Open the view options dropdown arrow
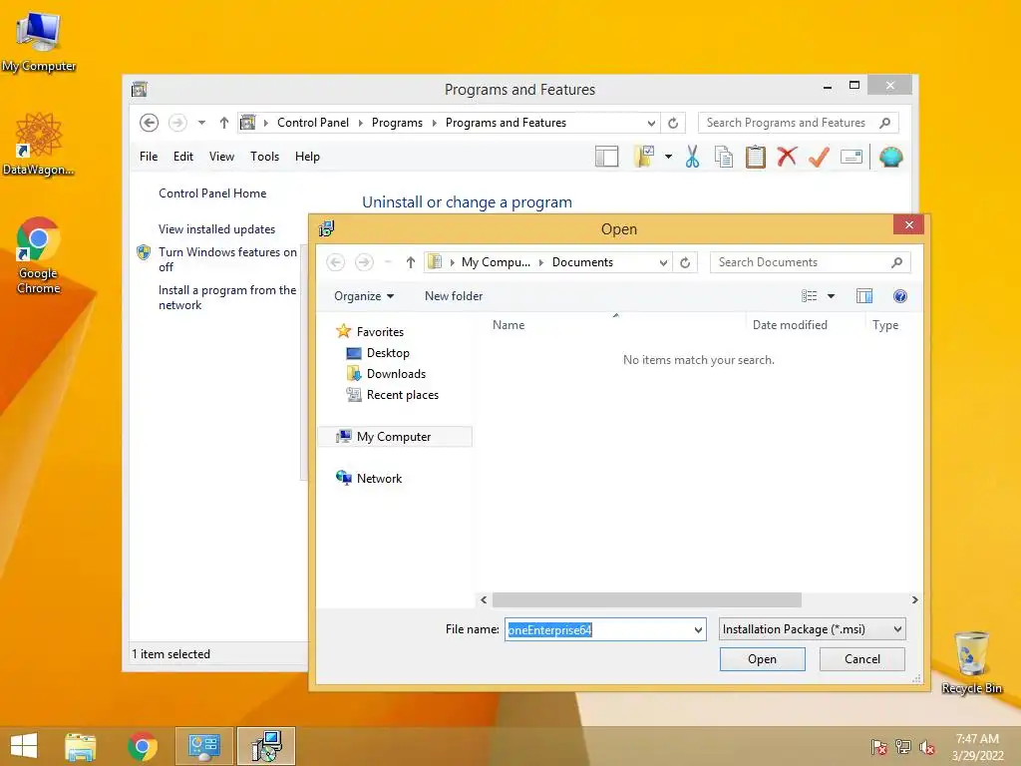Screen dimensions: 1021x766 pos(831,296)
